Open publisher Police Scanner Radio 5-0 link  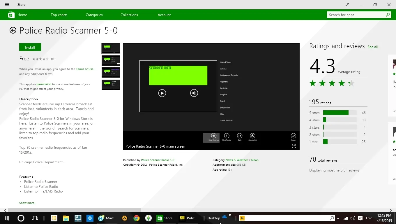tap(158, 160)
